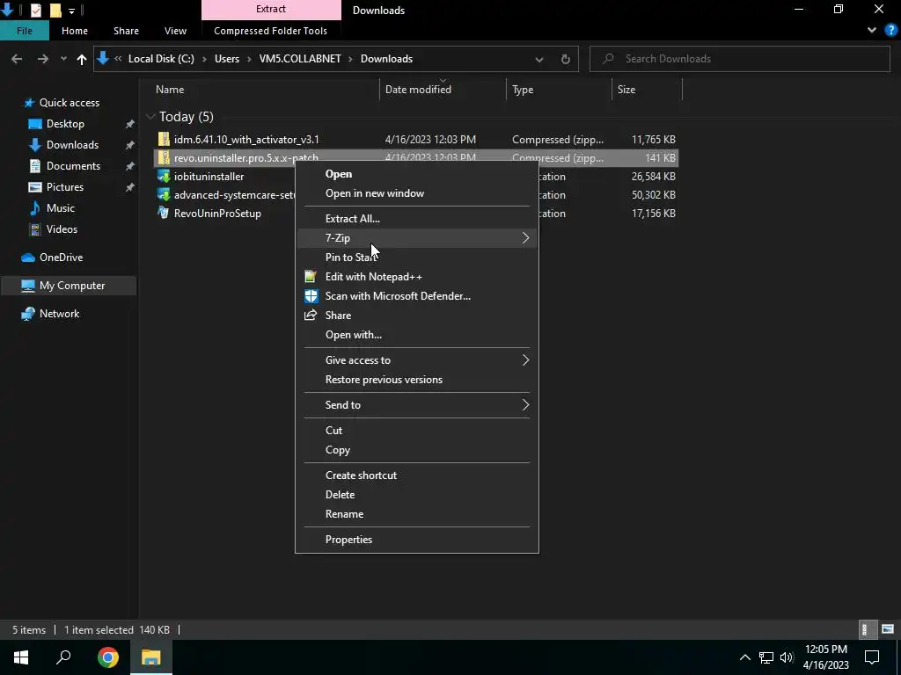Click Share in the context menu
The image size is (901, 675).
click(417, 316)
